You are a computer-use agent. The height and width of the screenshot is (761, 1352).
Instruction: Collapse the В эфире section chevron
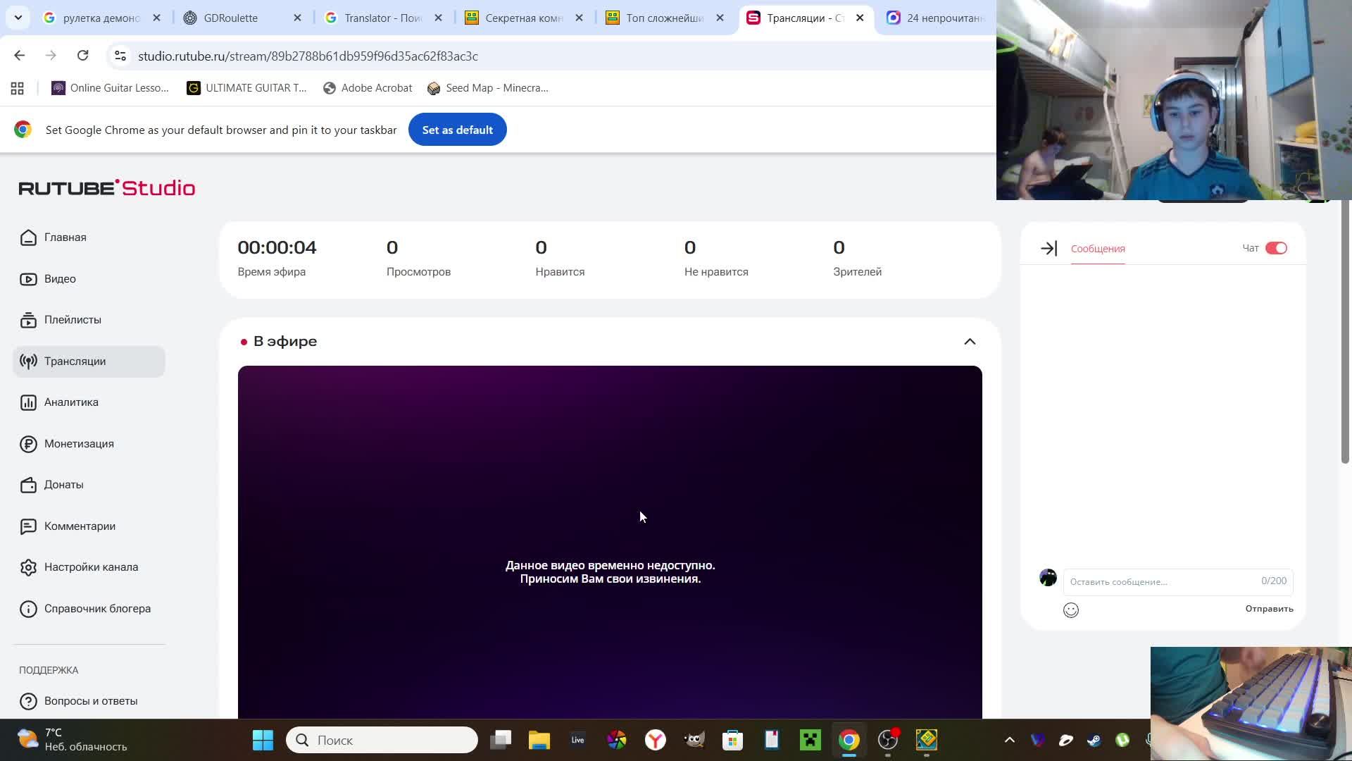click(x=970, y=342)
